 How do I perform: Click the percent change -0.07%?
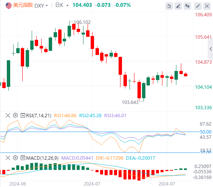pos(122,5)
